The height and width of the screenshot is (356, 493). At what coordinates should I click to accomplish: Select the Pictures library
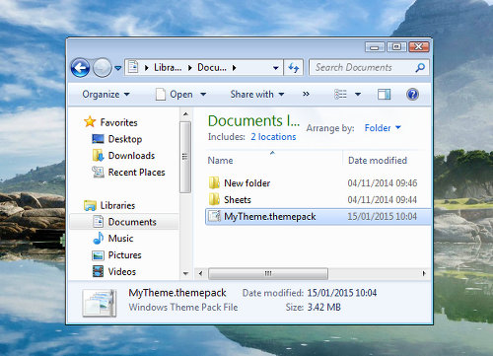(x=124, y=255)
